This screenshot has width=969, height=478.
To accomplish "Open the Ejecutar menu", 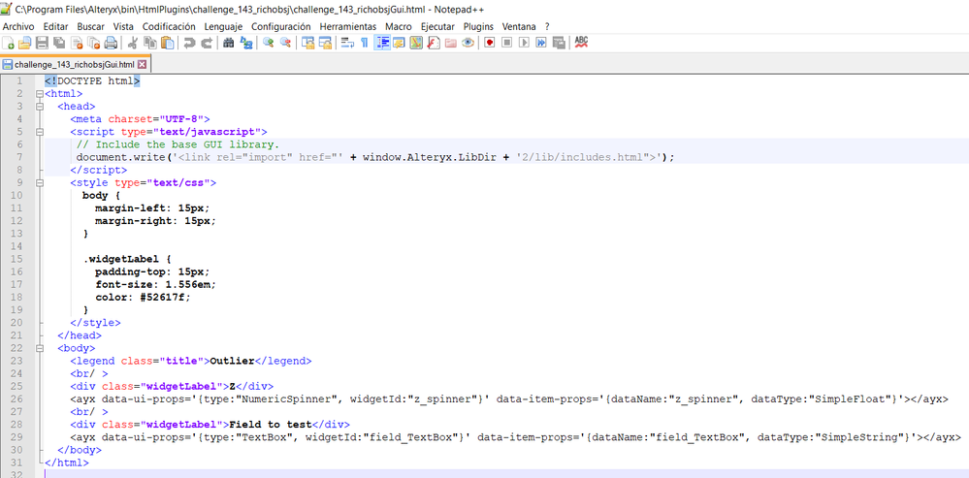I will pos(437,26).
